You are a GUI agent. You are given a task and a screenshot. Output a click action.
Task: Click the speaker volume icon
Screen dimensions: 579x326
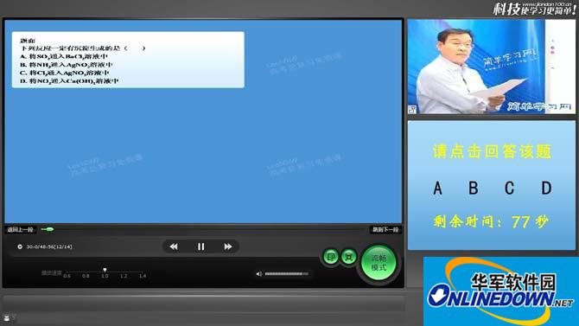(259, 274)
